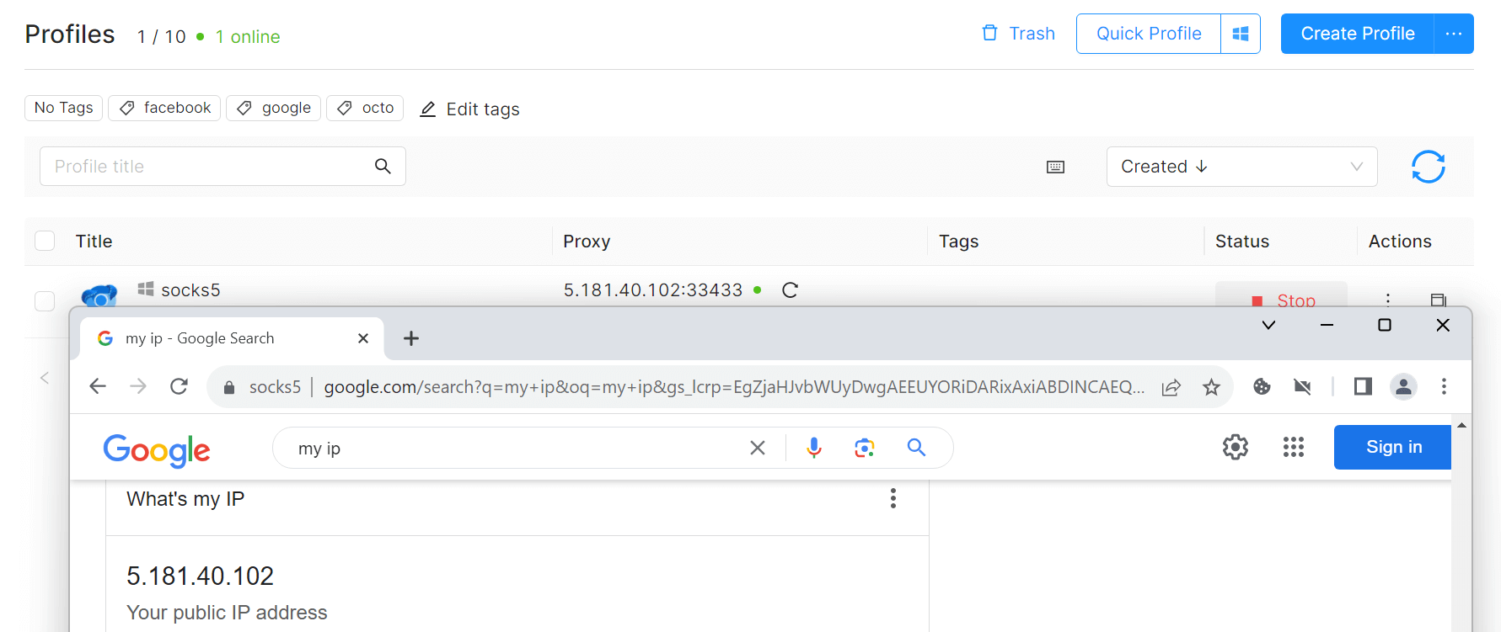
Task: Close the 'my ip - Google Search' tab
Action: coord(363,338)
